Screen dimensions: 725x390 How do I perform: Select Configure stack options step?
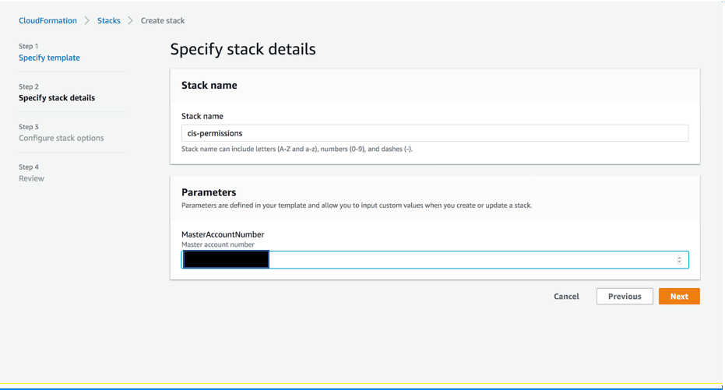[61, 138]
